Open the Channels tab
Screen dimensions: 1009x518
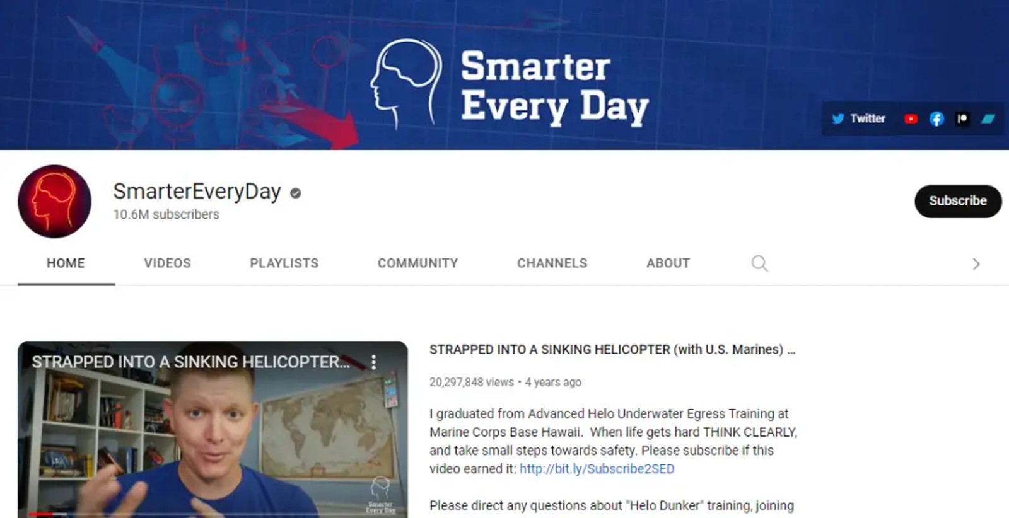click(x=552, y=263)
